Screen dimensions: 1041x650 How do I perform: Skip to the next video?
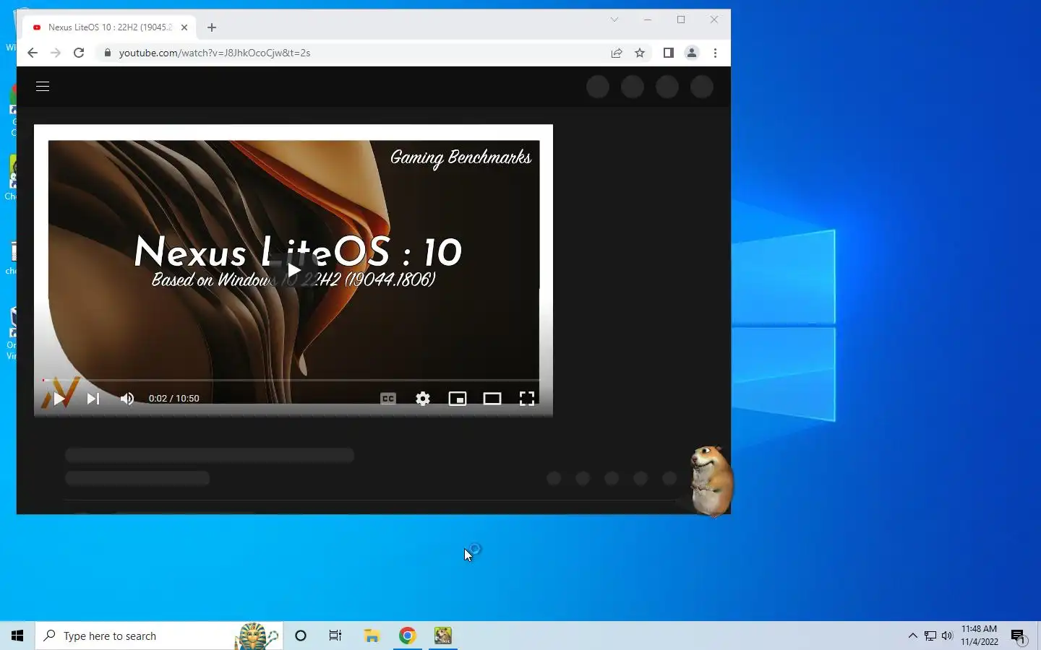93,399
